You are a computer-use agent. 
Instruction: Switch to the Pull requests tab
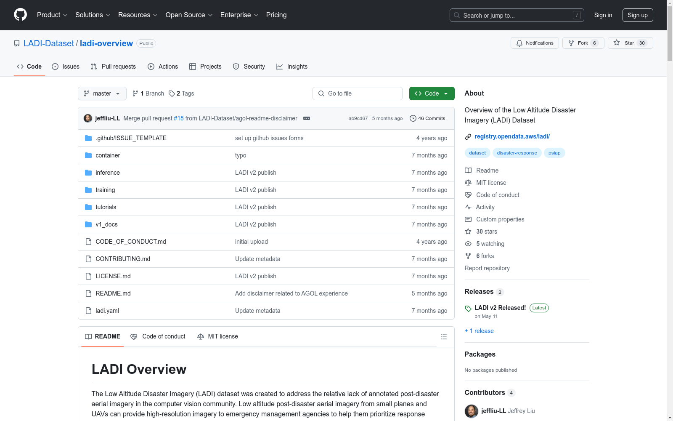tap(113, 67)
